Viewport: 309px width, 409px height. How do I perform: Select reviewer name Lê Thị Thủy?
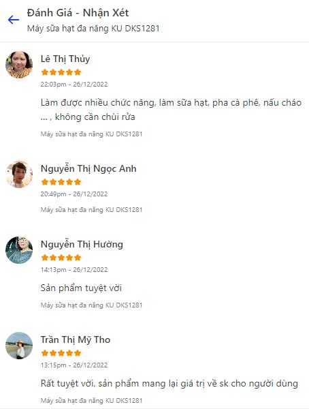[x=65, y=59]
